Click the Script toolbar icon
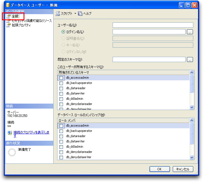 pos(58,13)
